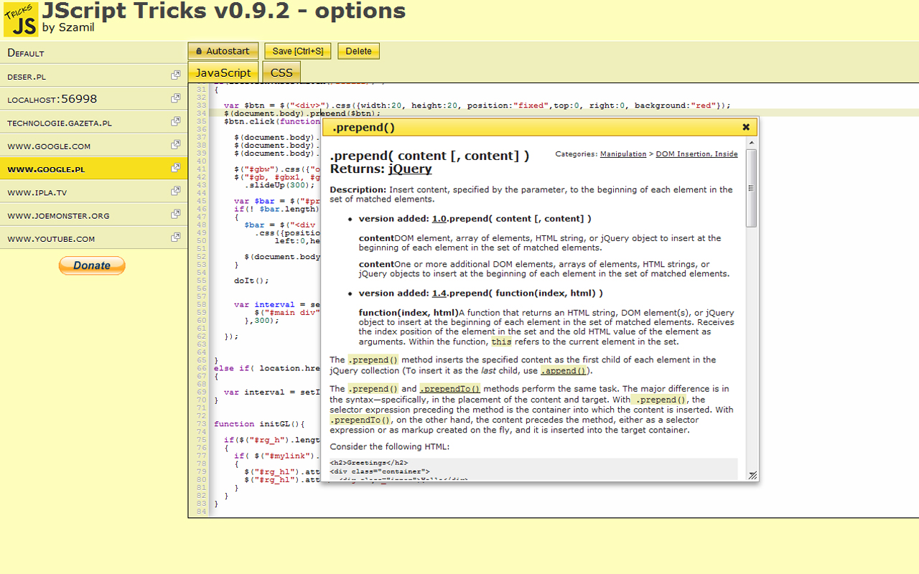919x574 pixels.
Task: Click code line 33 with $btn declaration
Action: point(477,105)
